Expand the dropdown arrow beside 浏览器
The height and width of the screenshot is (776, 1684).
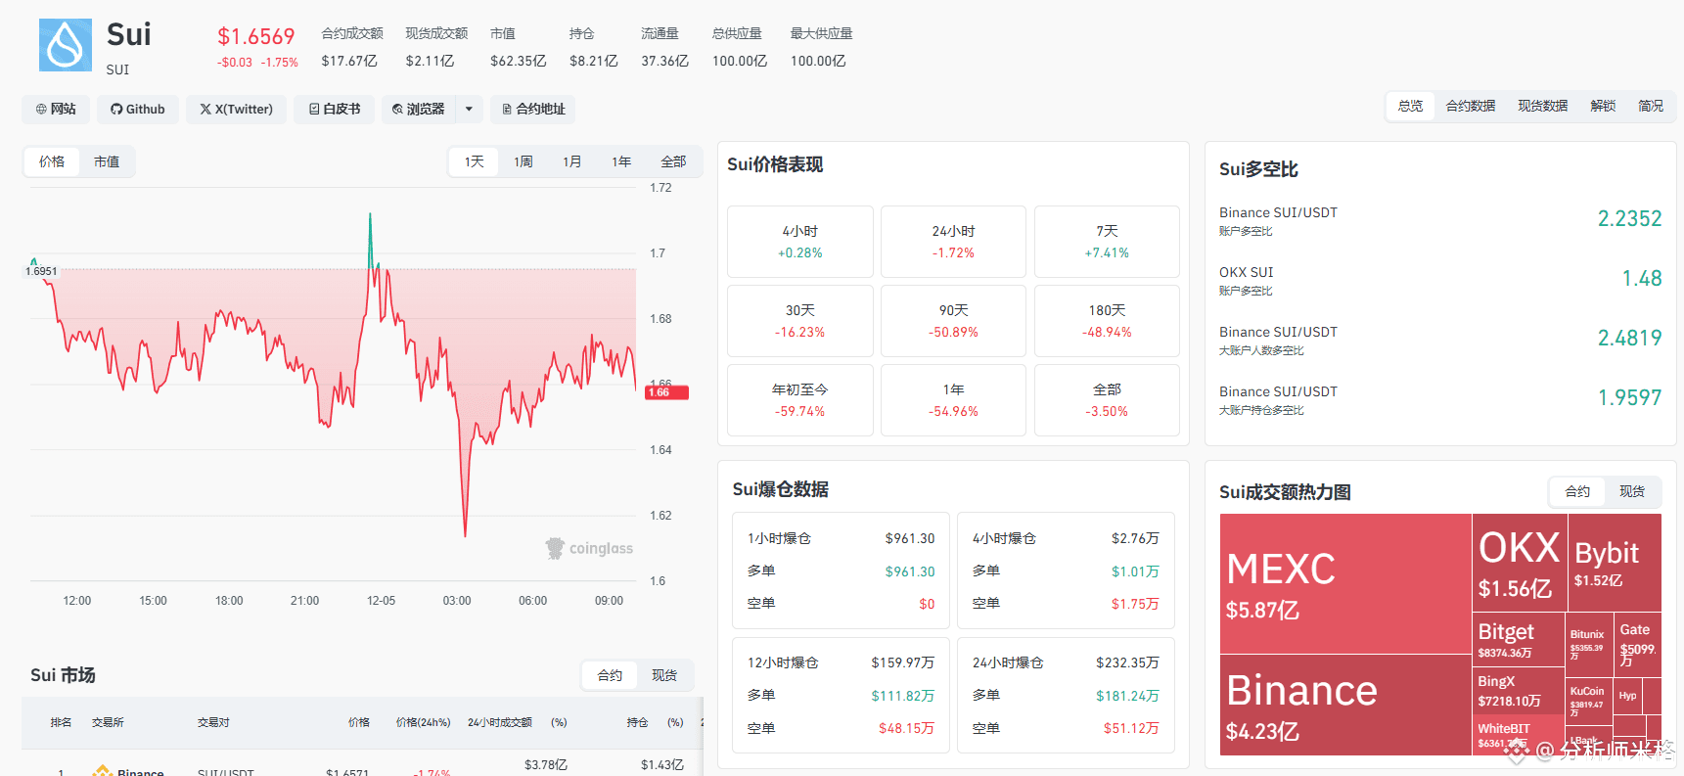(x=470, y=109)
